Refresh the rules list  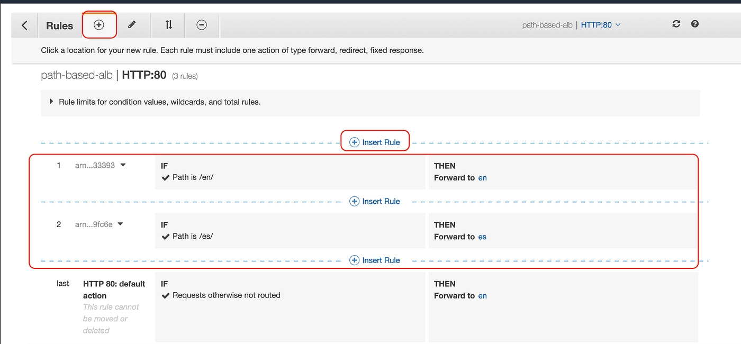pyautogui.click(x=676, y=24)
